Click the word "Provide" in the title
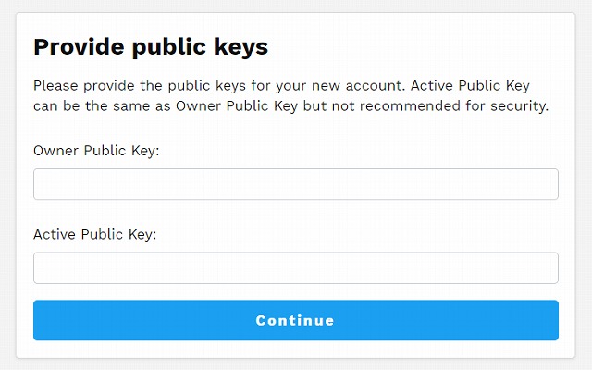 (x=79, y=46)
